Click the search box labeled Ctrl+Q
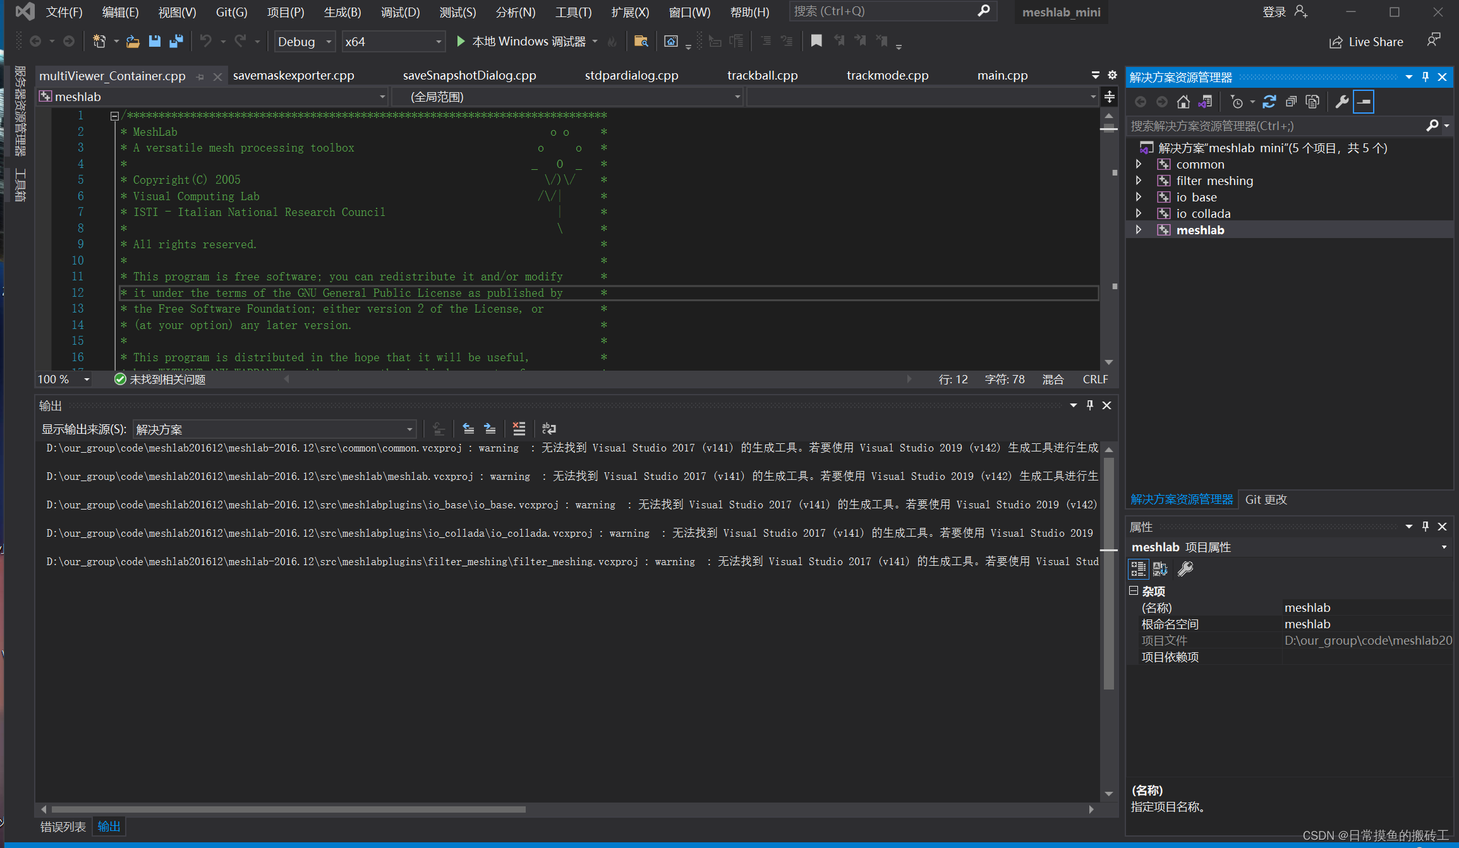 point(885,11)
